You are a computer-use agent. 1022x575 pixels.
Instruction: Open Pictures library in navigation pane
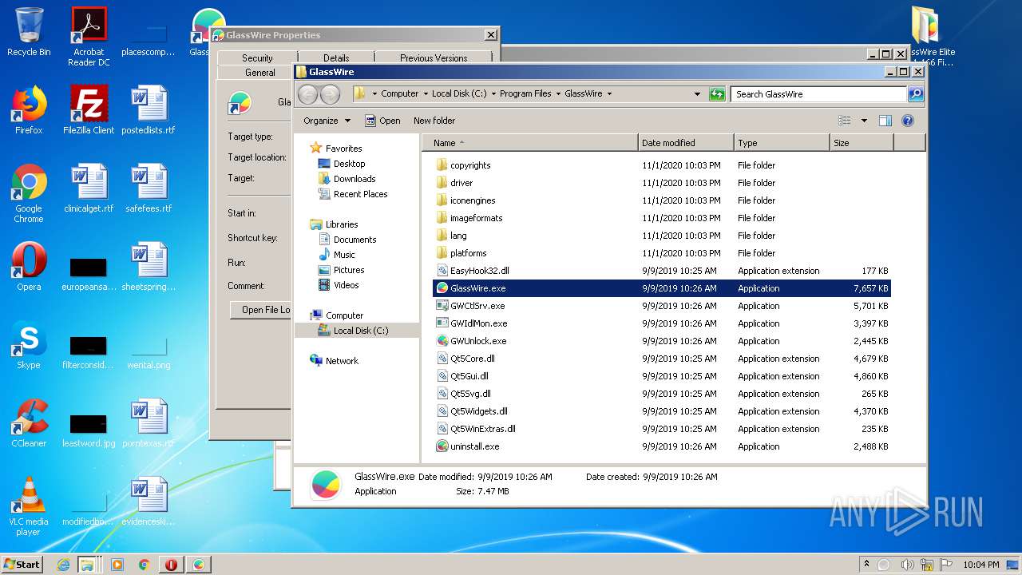[341, 270]
